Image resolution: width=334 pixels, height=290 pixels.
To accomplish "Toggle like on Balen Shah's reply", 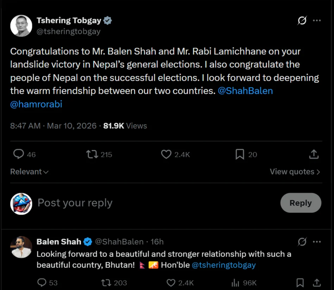I will click(171, 283).
